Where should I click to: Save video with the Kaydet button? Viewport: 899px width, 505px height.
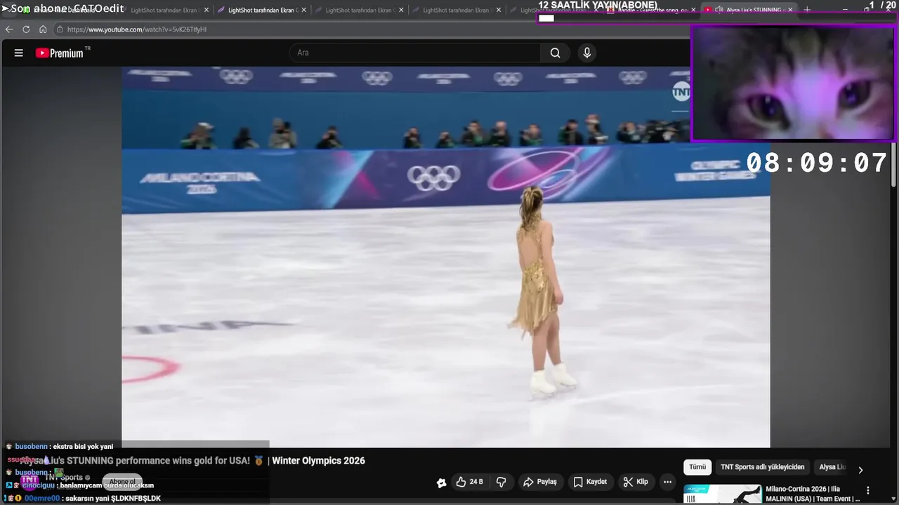(590, 482)
